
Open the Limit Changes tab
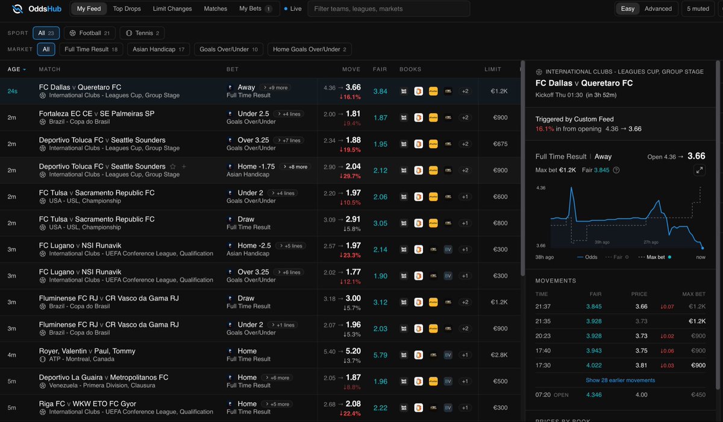[172, 9]
